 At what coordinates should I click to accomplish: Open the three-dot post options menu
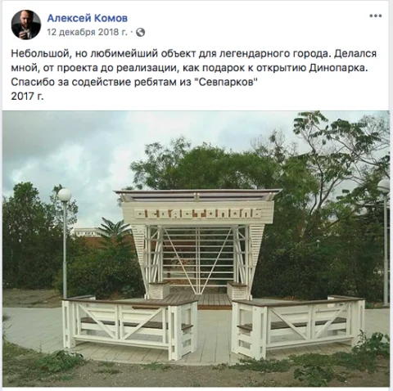pos(375,16)
